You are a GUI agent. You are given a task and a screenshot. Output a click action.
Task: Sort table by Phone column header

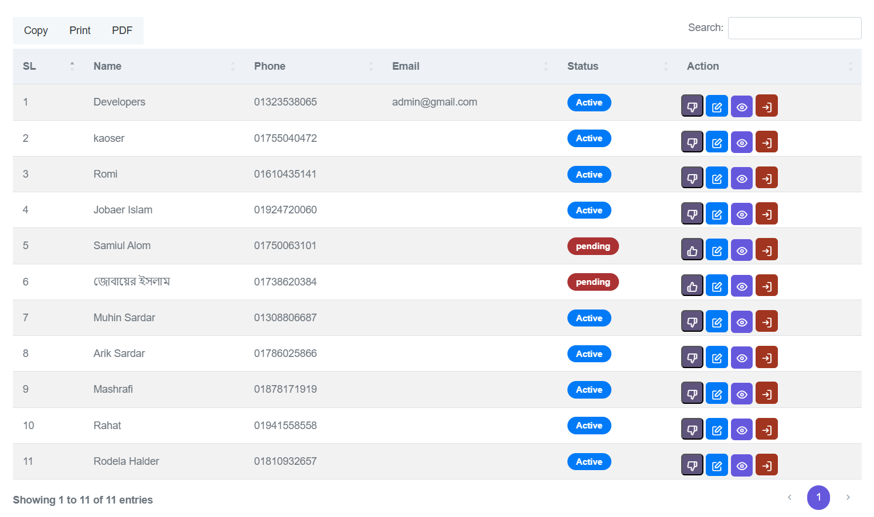click(270, 66)
